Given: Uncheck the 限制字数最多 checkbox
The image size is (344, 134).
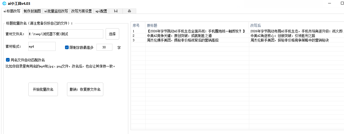Looking at the screenshot, I should (x=67, y=47).
